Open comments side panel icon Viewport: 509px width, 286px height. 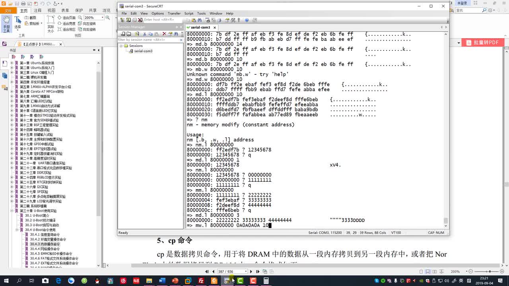pyautogui.click(x=4, y=88)
